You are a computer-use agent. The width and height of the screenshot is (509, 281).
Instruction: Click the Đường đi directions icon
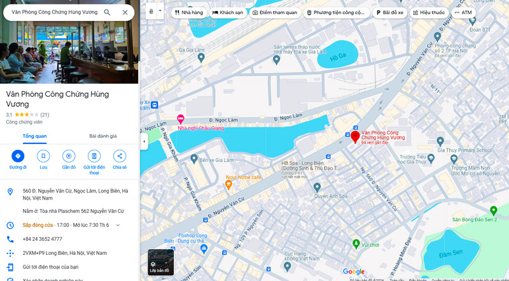pyautogui.click(x=18, y=156)
